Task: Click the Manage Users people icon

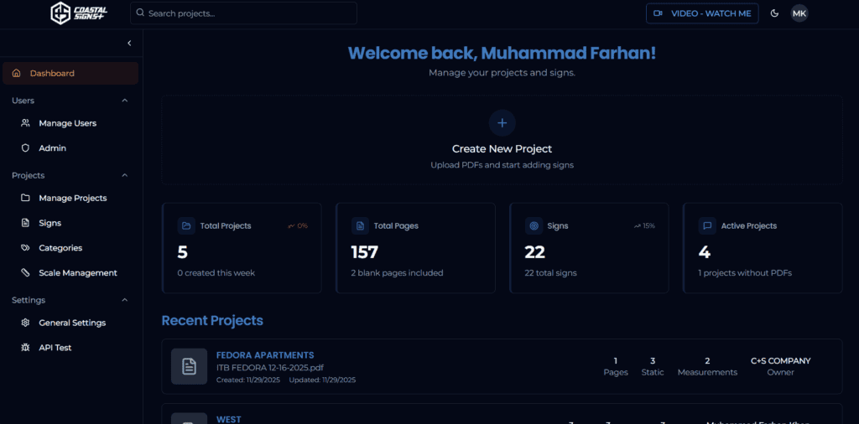Action: 25,123
